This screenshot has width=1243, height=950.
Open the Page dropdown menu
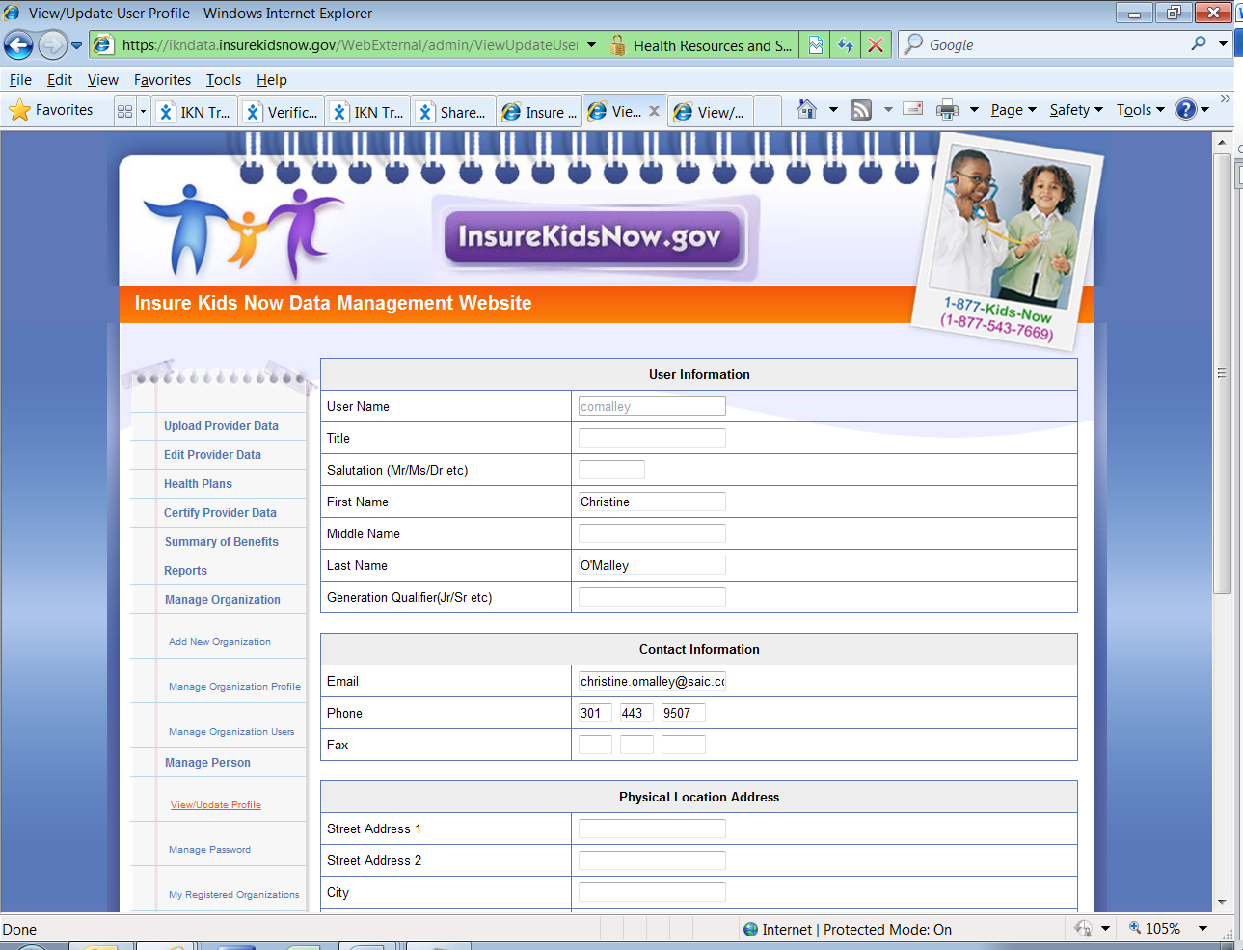click(x=1013, y=110)
